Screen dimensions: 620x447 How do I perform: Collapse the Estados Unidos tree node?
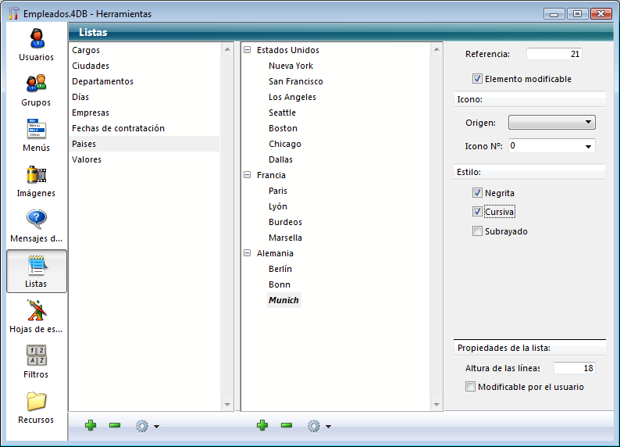(248, 50)
